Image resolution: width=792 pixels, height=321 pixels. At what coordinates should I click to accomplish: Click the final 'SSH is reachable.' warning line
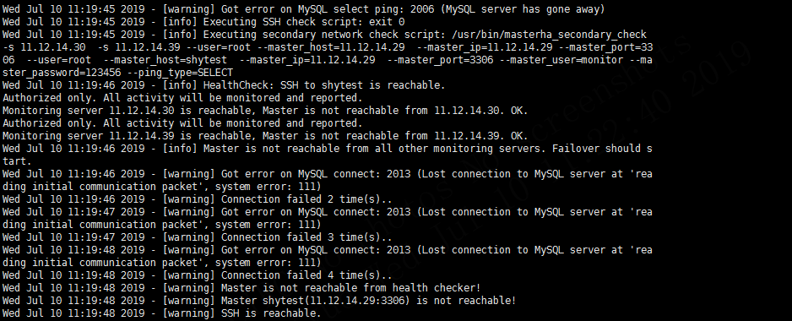(161, 313)
